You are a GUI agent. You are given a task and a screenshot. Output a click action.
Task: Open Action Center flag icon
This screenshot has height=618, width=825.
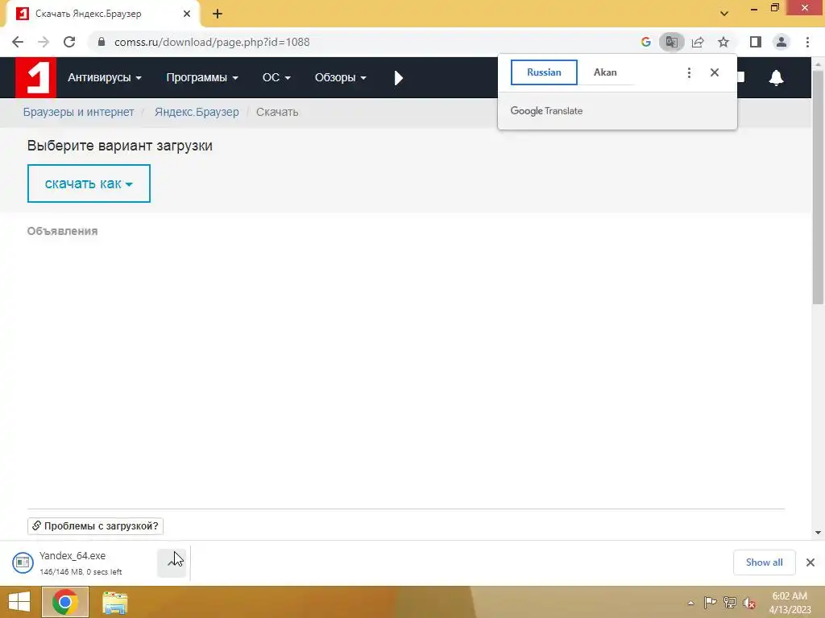[x=710, y=603]
